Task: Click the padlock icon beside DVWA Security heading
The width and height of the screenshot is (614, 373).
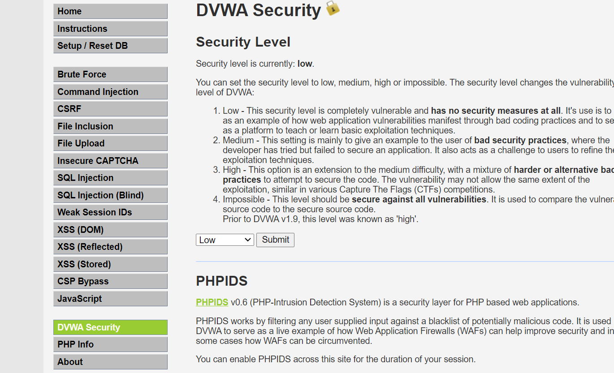Action: (333, 8)
